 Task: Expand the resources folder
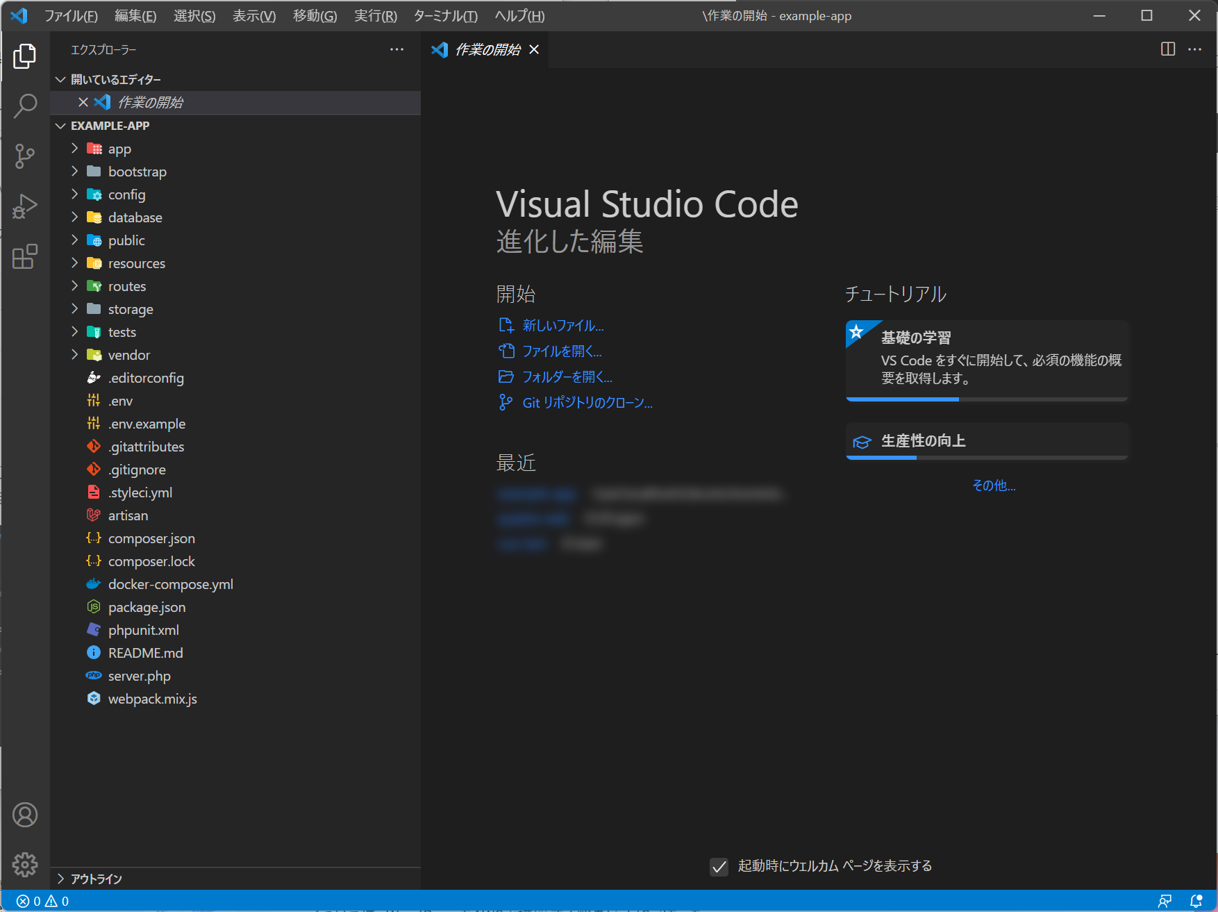click(x=74, y=263)
